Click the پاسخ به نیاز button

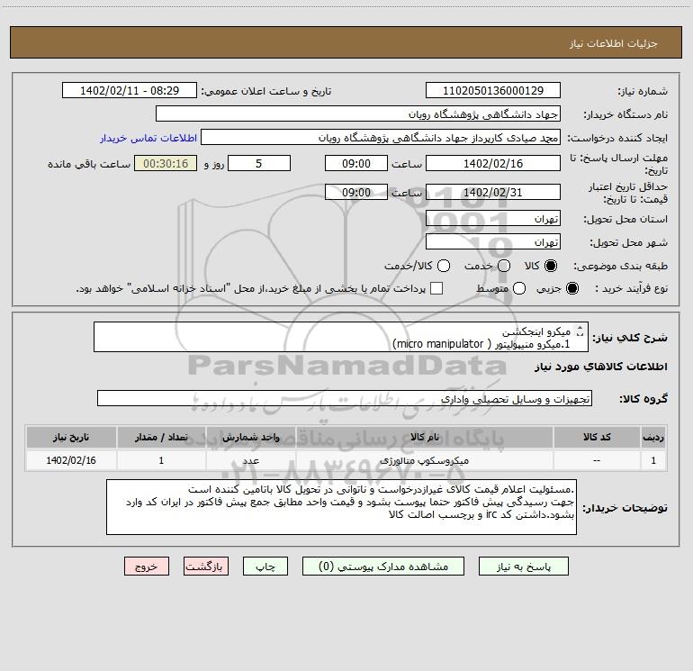[x=523, y=567]
